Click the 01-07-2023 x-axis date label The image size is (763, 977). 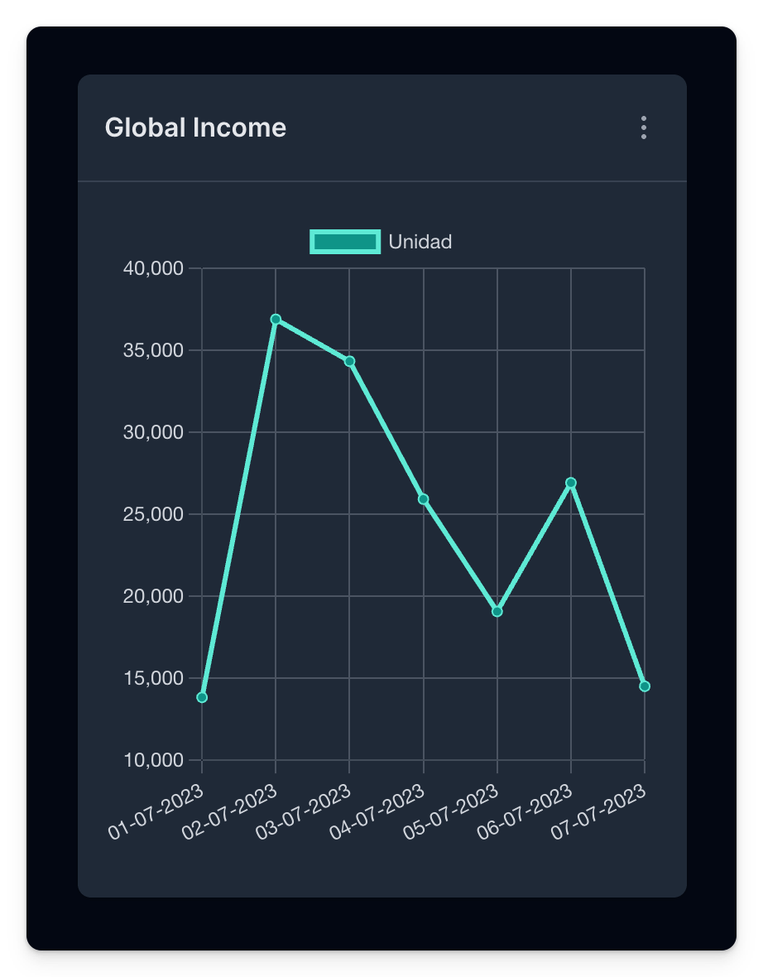[x=158, y=811]
